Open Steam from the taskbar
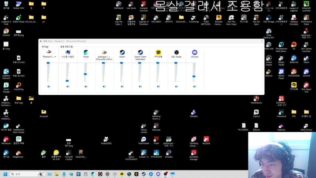Viewport: 316px width, 178px height. coord(143,174)
